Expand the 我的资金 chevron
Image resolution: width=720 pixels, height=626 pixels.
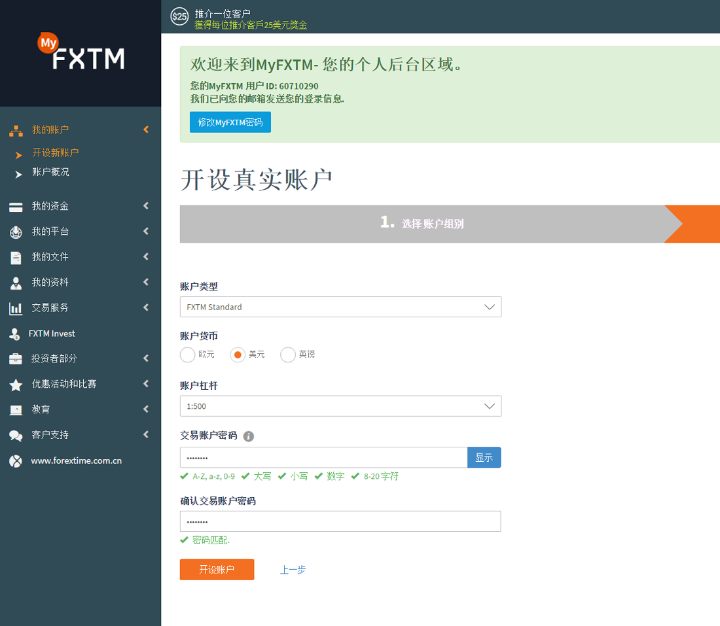[146, 206]
